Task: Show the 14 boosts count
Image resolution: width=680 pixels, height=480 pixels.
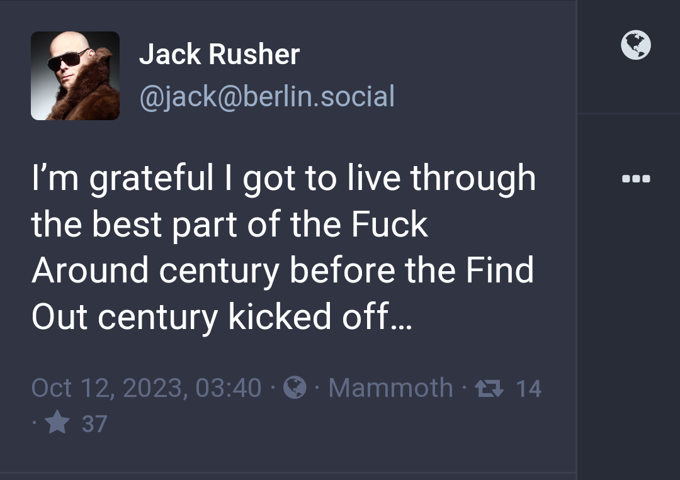Action: click(x=529, y=389)
